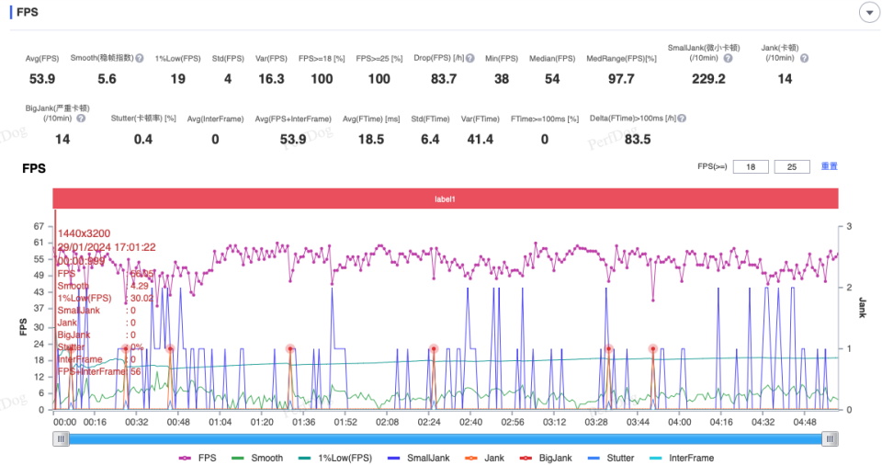Toggle the Jank legend entry
The image size is (882, 465).
[x=484, y=458]
